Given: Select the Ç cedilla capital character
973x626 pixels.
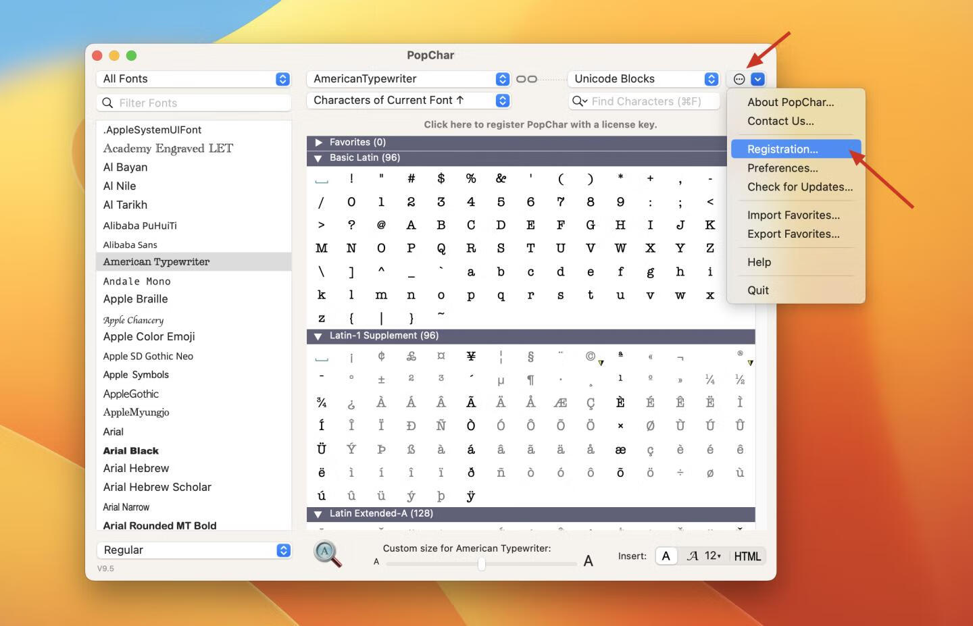Looking at the screenshot, I should pyautogui.click(x=591, y=403).
